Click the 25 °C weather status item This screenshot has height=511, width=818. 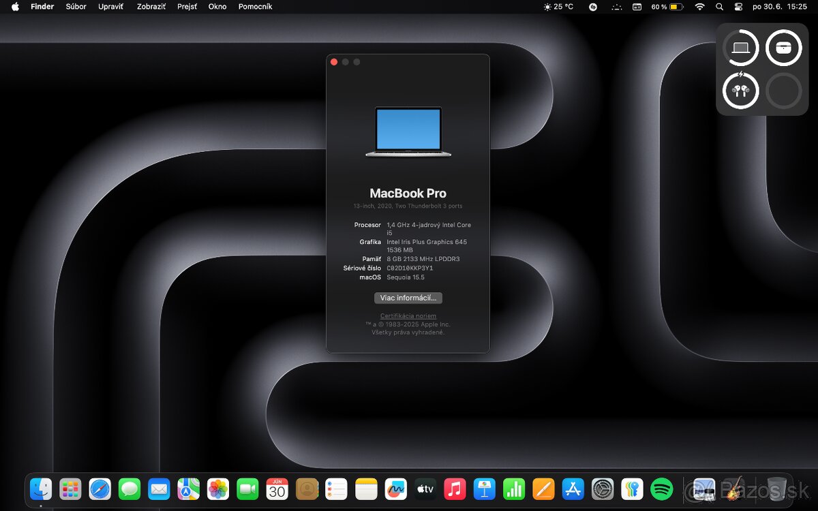558,7
